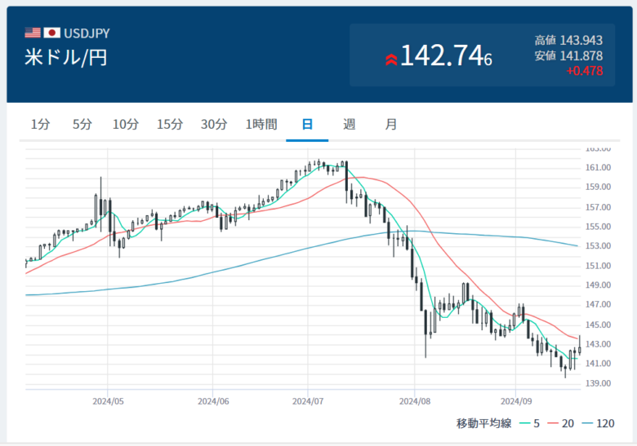Click the USDJPY symbol label
The width and height of the screenshot is (637, 446).
click(87, 33)
